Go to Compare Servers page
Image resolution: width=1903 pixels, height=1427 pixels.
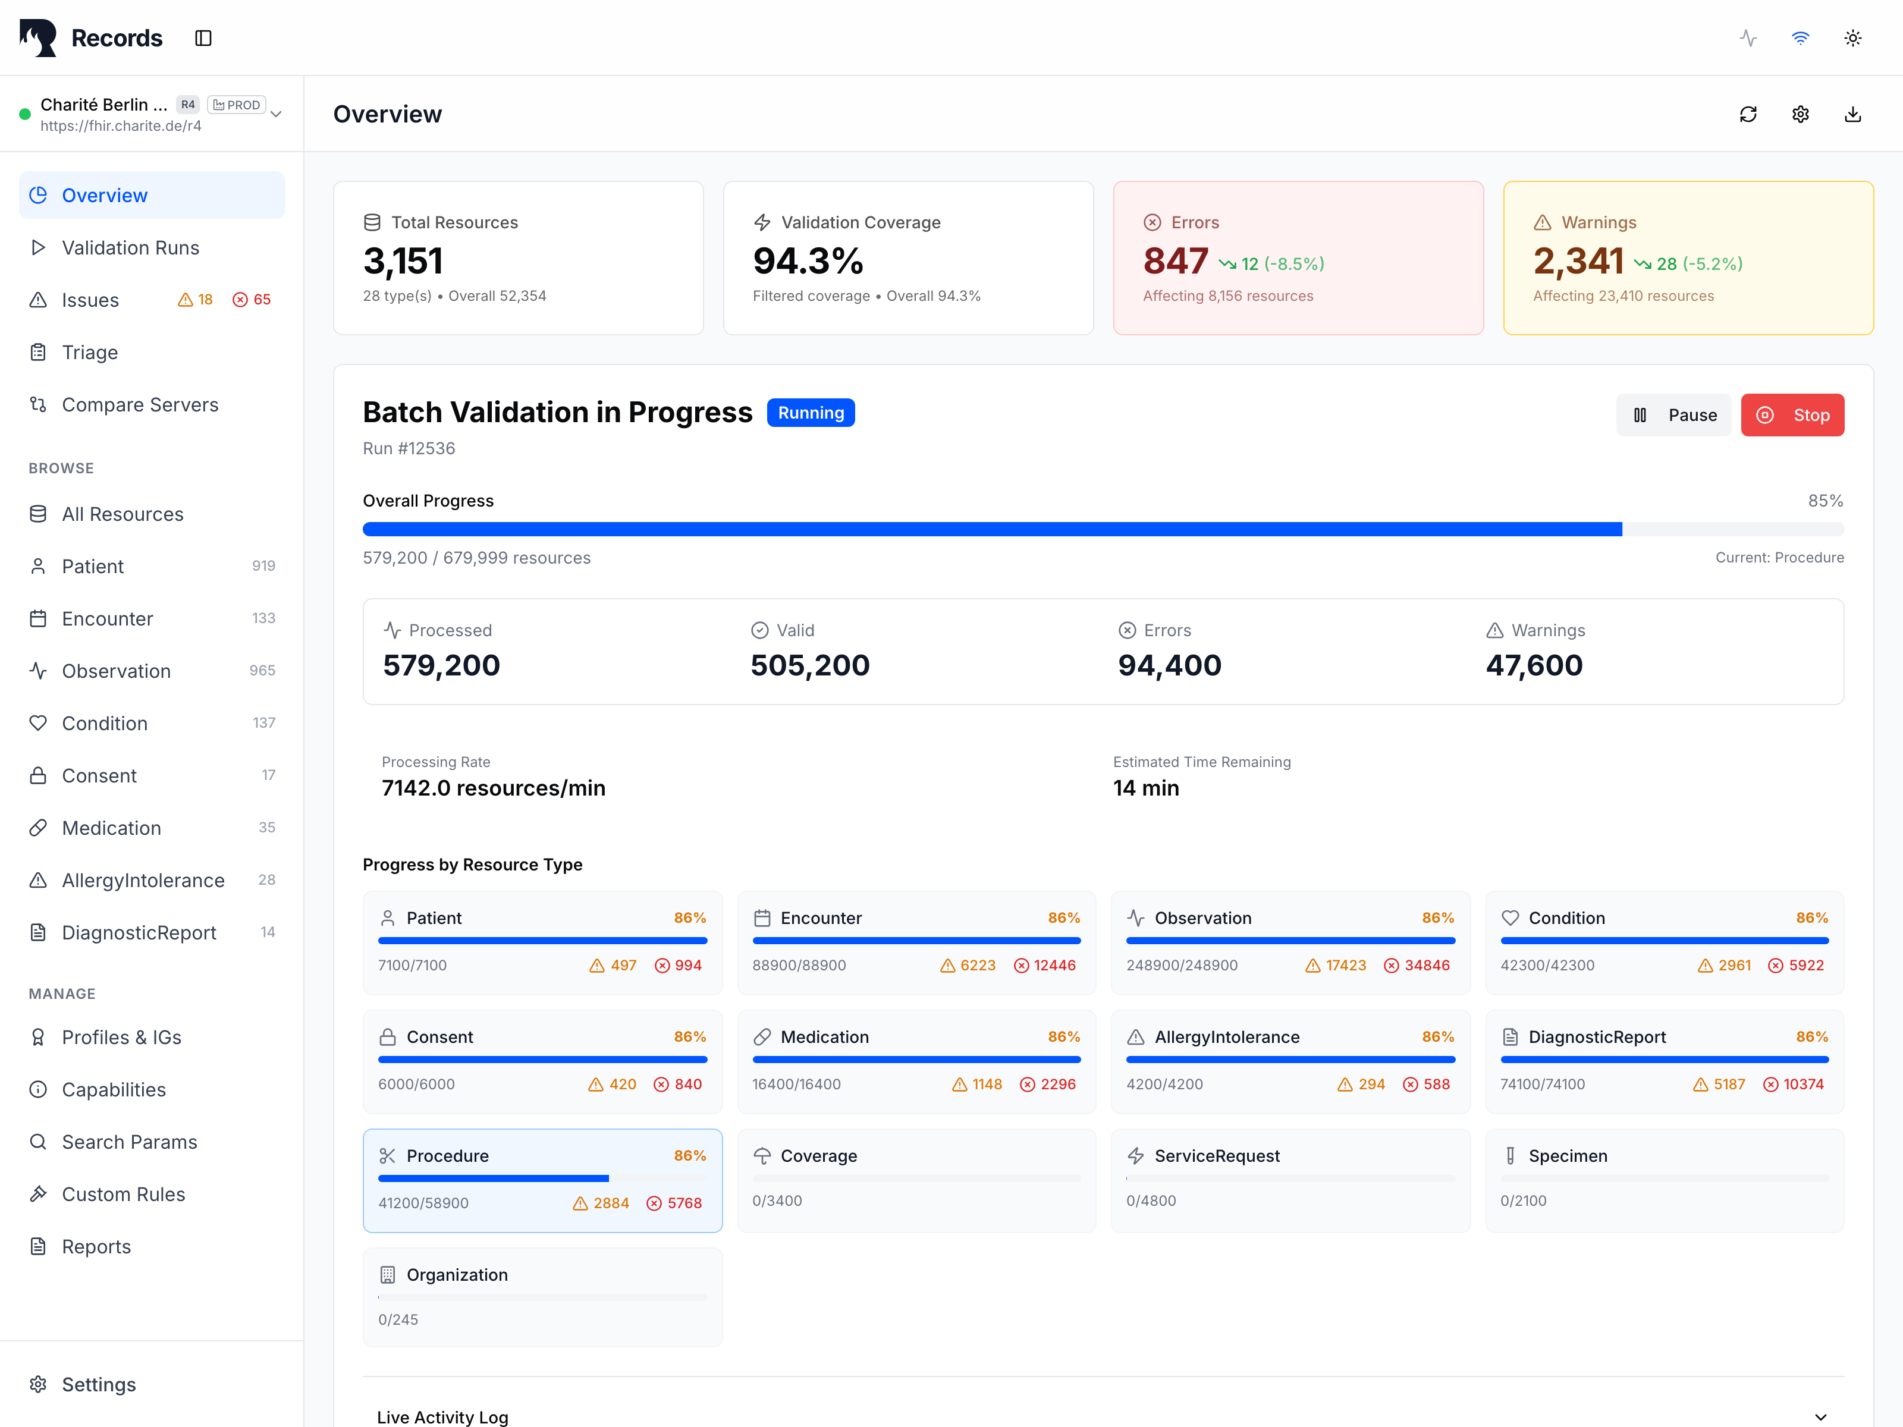140,404
